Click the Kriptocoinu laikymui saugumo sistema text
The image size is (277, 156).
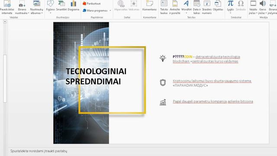[x=212, y=81]
